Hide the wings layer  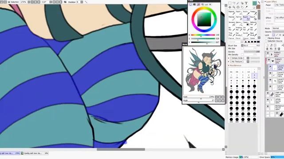click(x=268, y=99)
